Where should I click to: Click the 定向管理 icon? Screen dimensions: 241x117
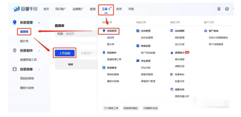(x=138, y=31)
